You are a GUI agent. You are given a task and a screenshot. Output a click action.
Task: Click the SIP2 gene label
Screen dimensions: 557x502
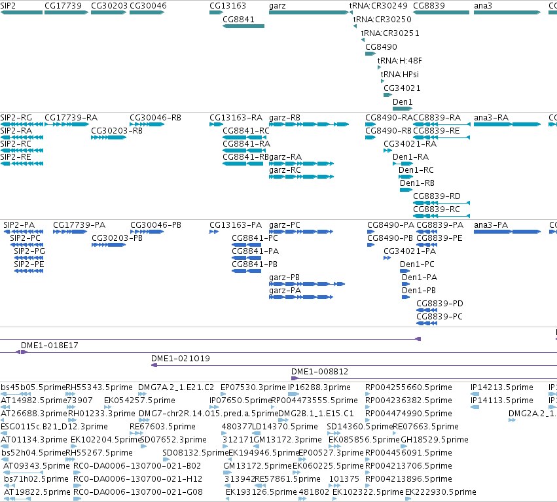click(x=8, y=6)
